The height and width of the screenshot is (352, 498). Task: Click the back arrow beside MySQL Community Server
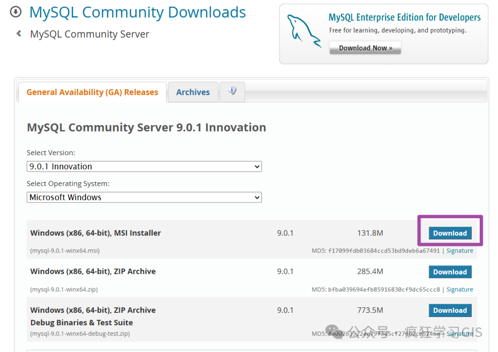point(19,34)
